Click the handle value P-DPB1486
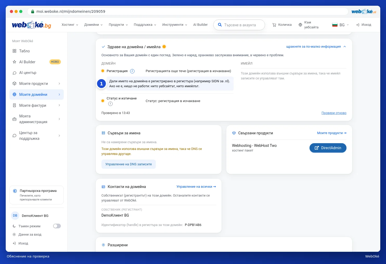 pyautogui.click(x=193, y=225)
